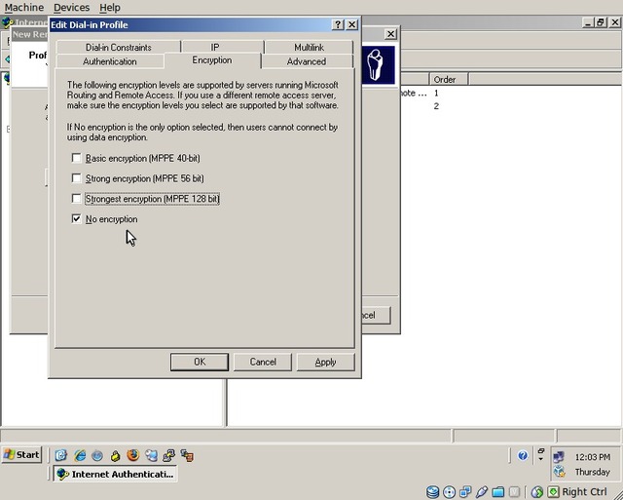Viewport: 623px width, 500px height.
Task: Click the Internet Explorer quick launch icon
Action: (x=80, y=455)
